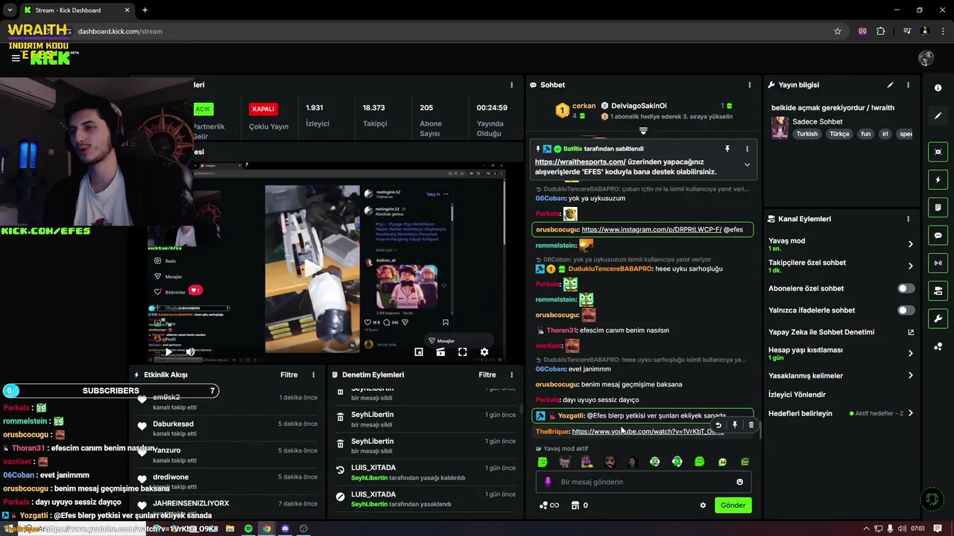
Task: Open the camera icon in the right sidebar
Action: tap(938, 290)
